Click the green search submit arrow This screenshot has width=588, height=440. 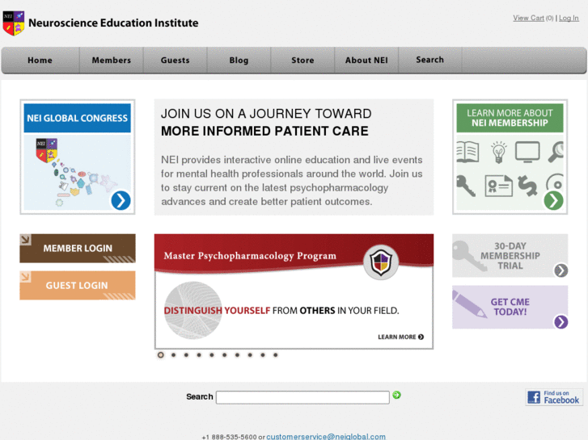[397, 395]
